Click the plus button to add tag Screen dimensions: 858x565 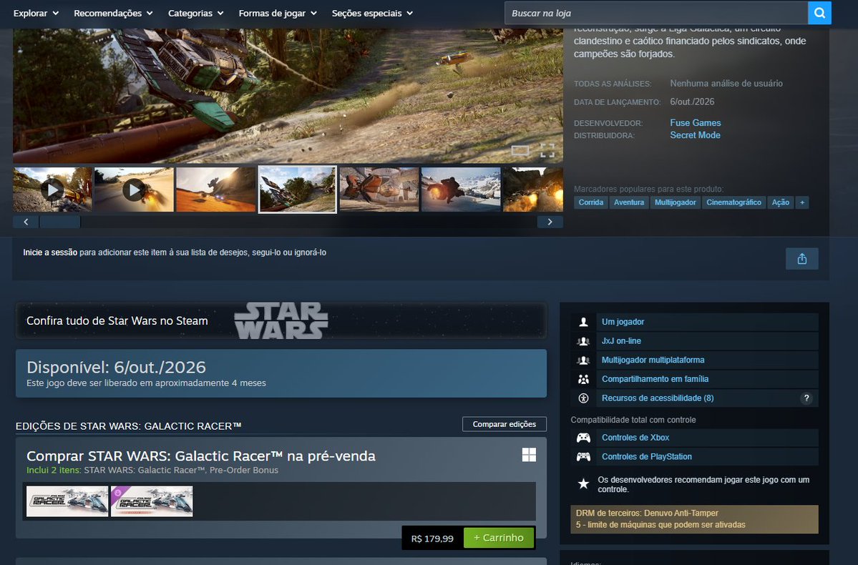(x=802, y=202)
